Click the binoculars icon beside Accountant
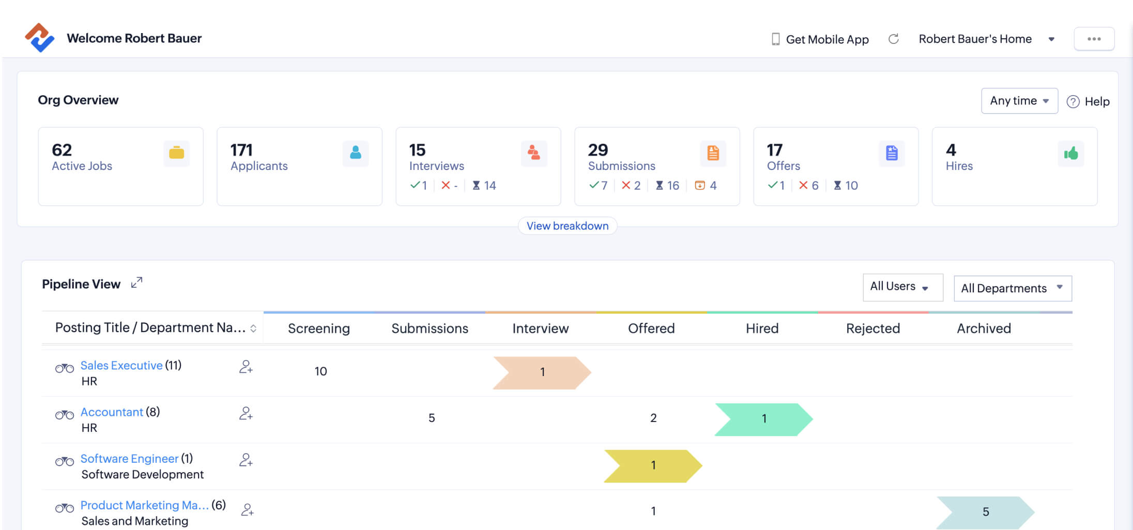Screen dimensions: 1133x530 pos(64,414)
